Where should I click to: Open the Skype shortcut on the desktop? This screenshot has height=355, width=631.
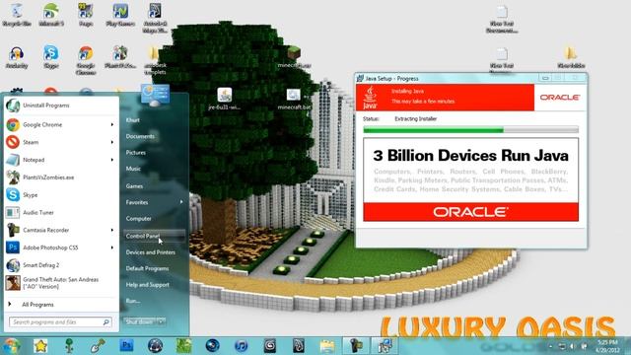click(x=51, y=57)
